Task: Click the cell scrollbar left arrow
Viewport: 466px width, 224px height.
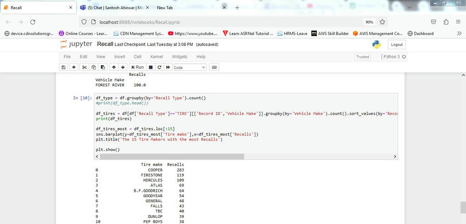Action: [97, 156]
